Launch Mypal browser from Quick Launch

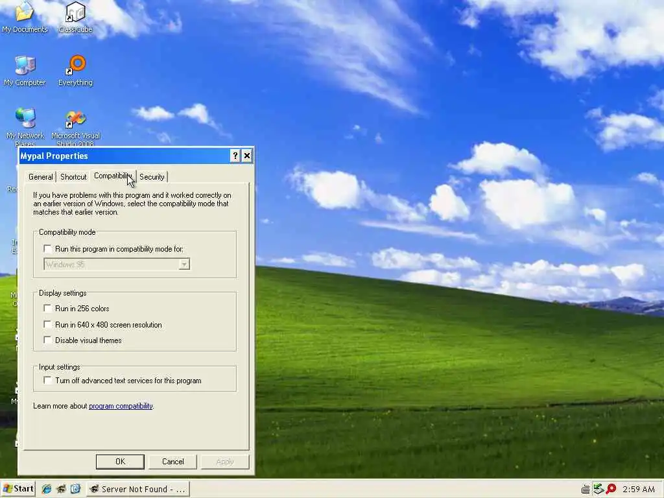click(61, 489)
